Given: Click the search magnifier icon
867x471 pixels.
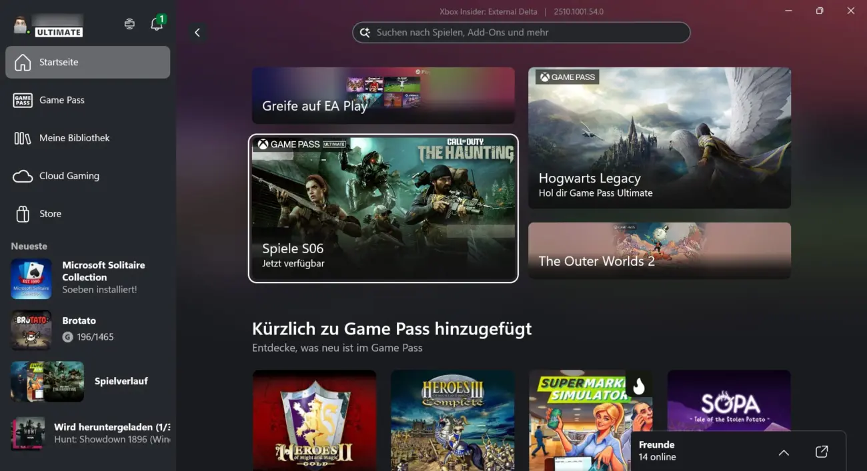Looking at the screenshot, I should [365, 33].
